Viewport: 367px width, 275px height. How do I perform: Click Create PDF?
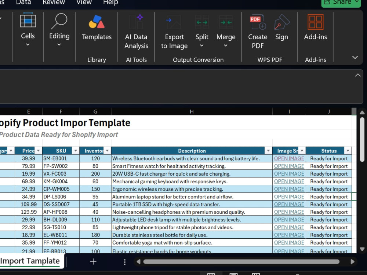pos(258,32)
